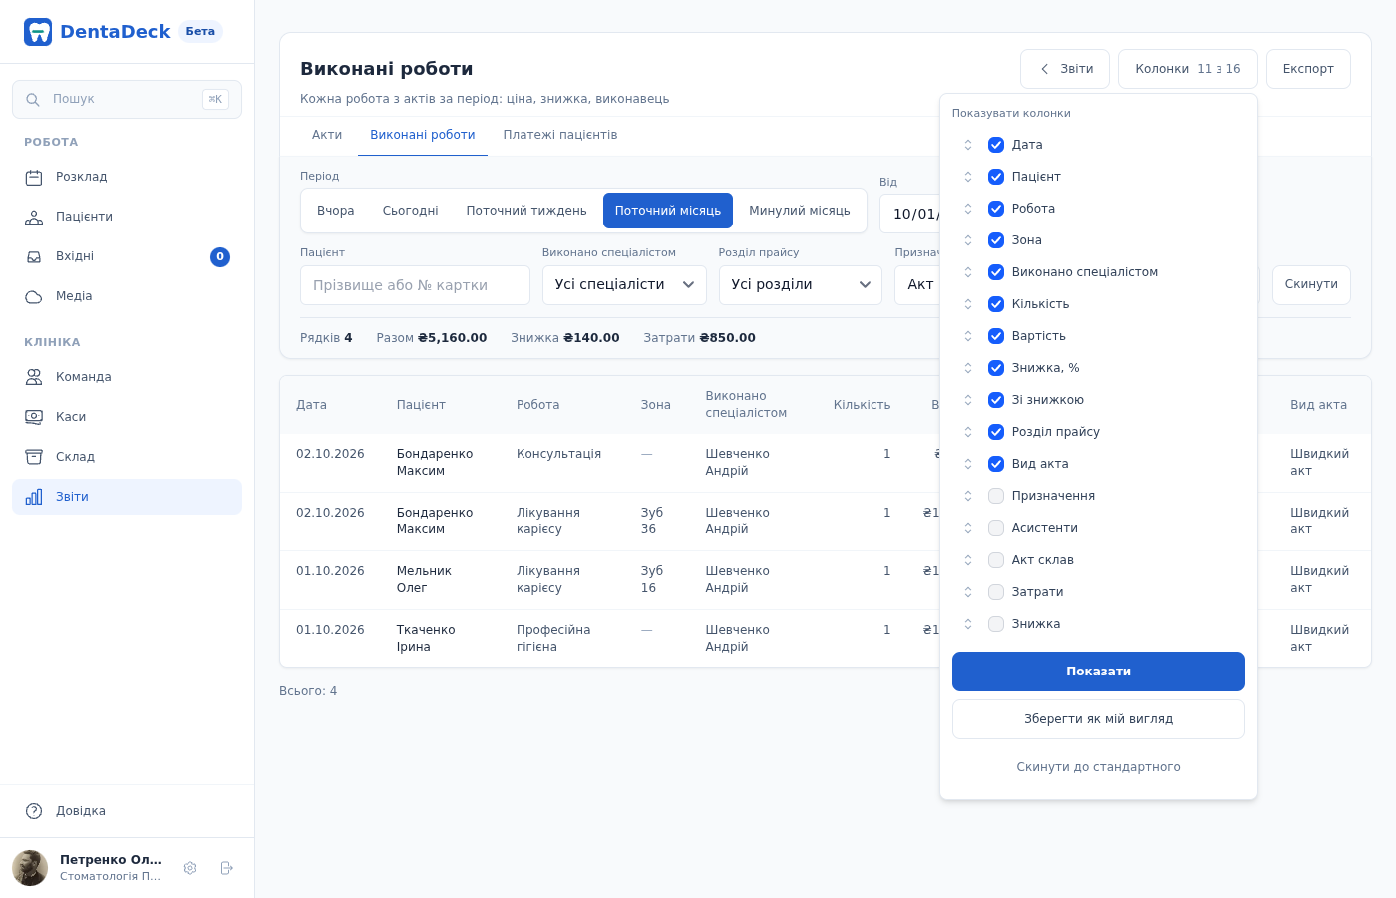Select the Виконані роботи tab
1396x898 pixels.
(423, 135)
